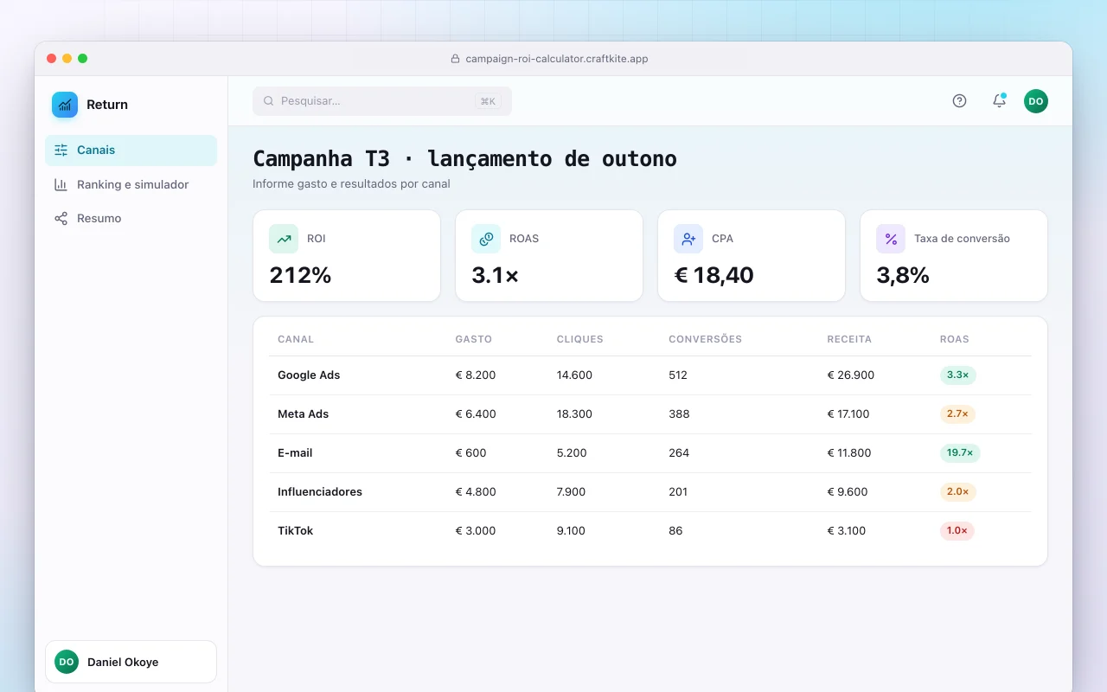1107x692 pixels.
Task: Open the help question mark icon
Action: pos(959,101)
